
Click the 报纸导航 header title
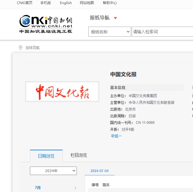(x=99, y=18)
